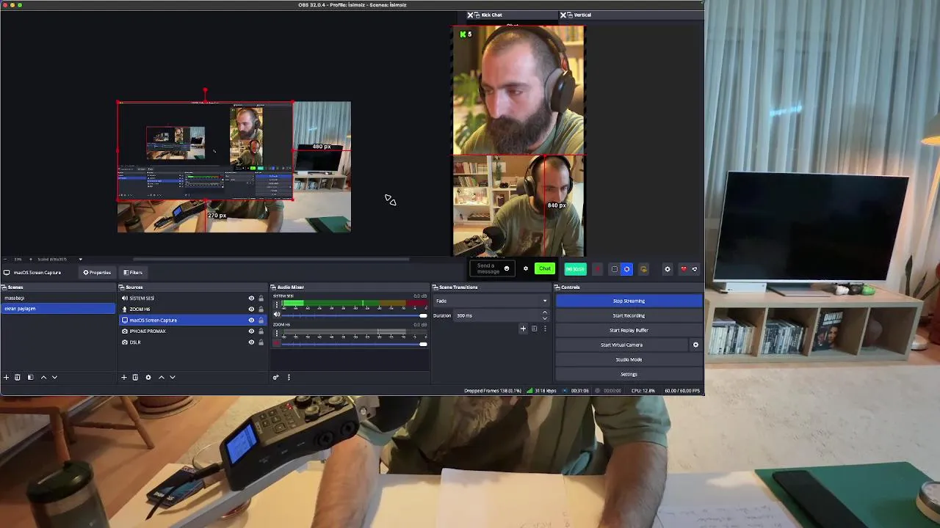
Task: Hide the SISTEM SESI source
Action: tap(251, 298)
